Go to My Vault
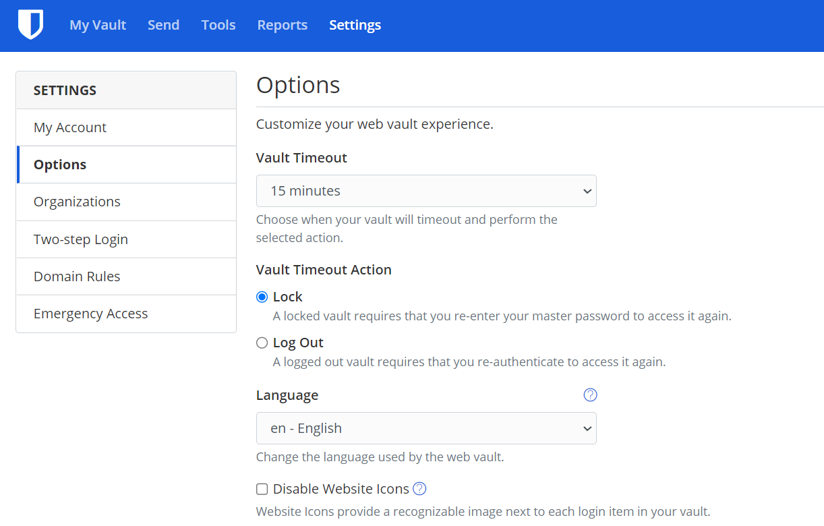 (x=98, y=25)
